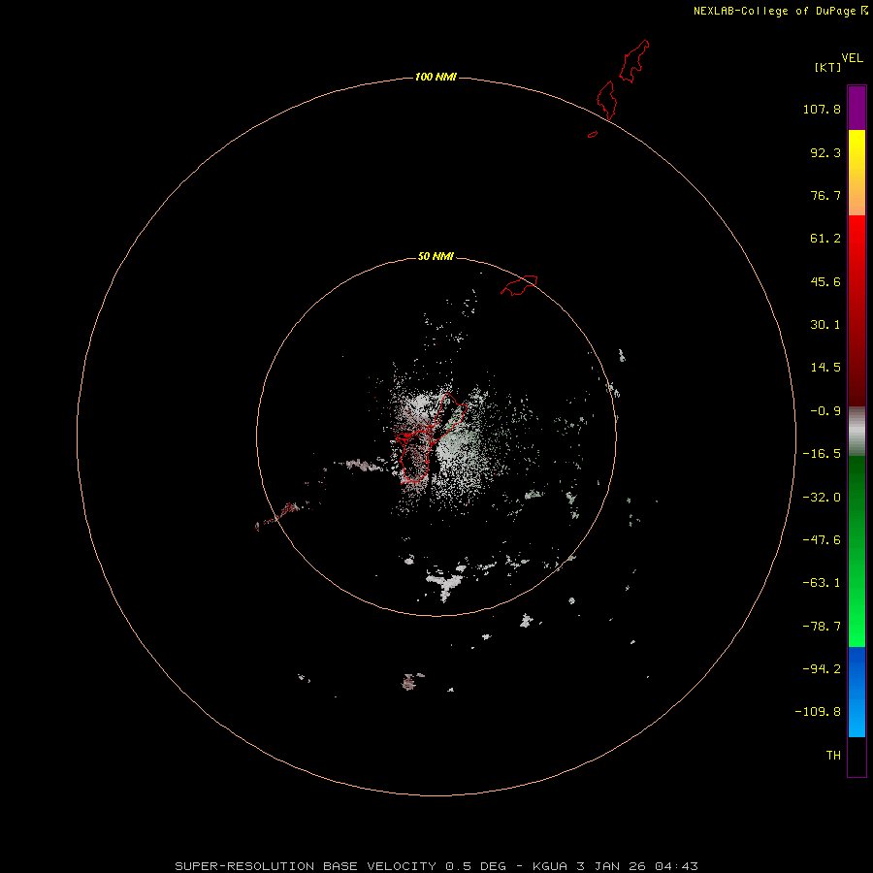Image resolution: width=873 pixels, height=873 pixels.
Task: Click the -109.8 velocity scale value
Action: [x=818, y=712]
